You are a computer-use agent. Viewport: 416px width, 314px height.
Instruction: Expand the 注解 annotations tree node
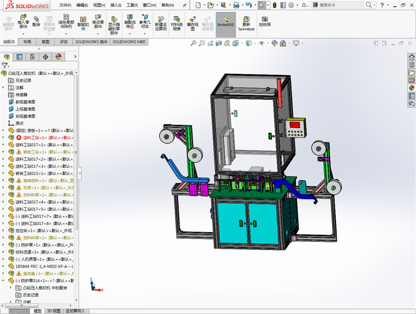coord(3,87)
